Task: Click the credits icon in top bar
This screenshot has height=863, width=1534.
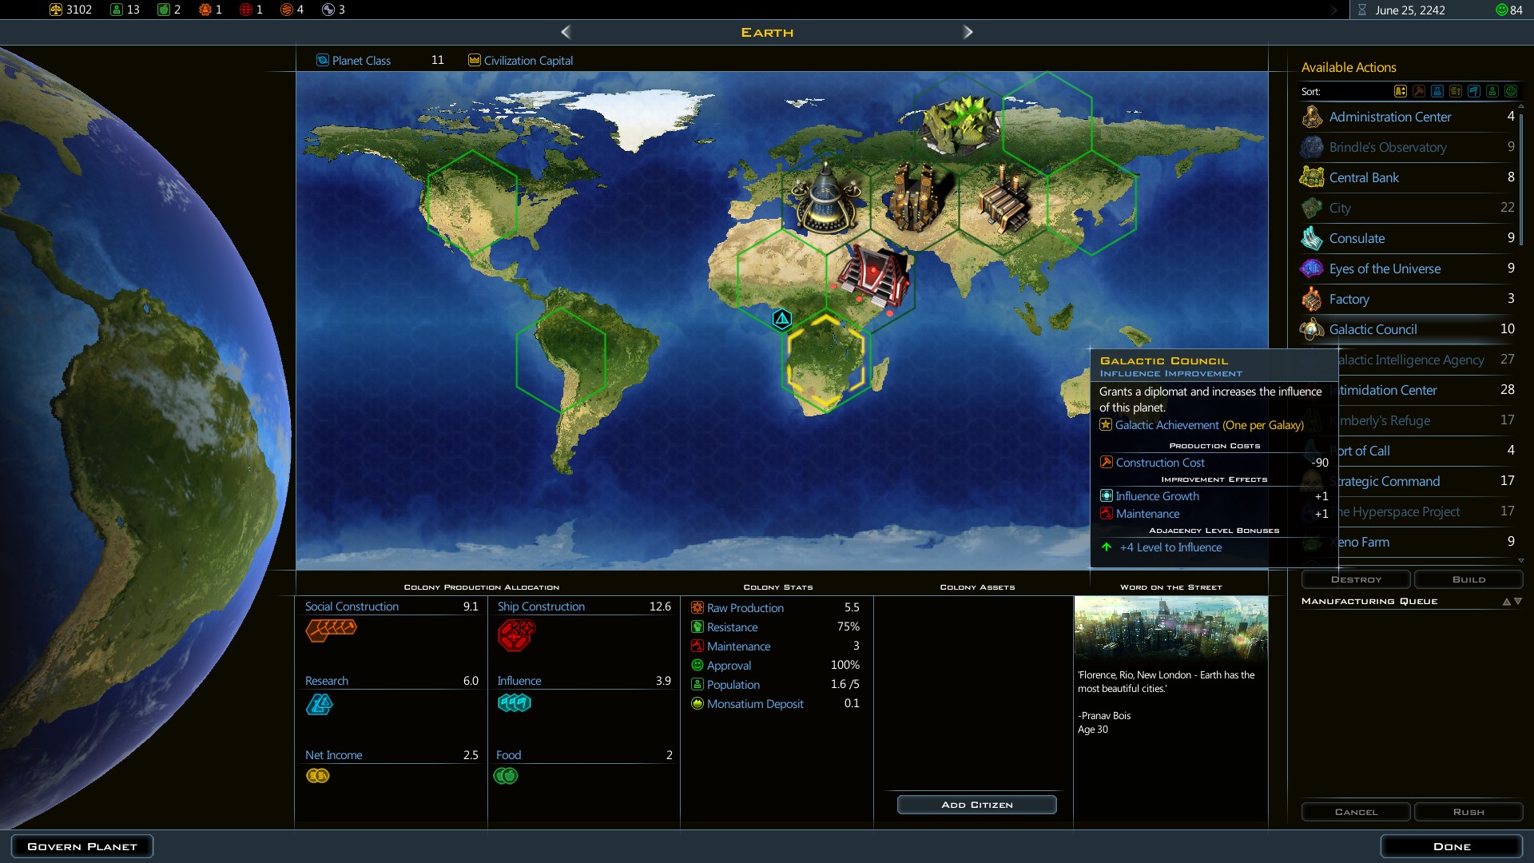Action: (x=56, y=10)
